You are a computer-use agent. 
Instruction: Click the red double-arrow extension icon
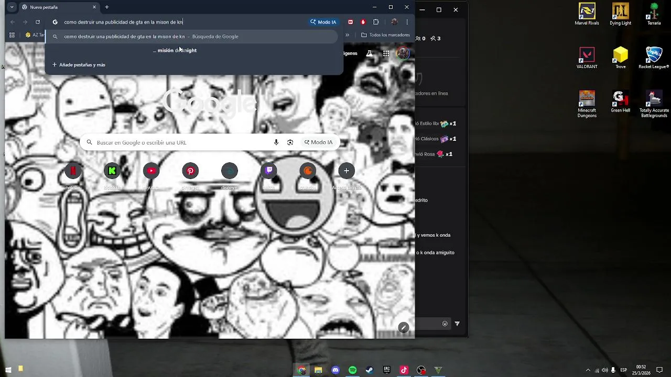tap(351, 22)
